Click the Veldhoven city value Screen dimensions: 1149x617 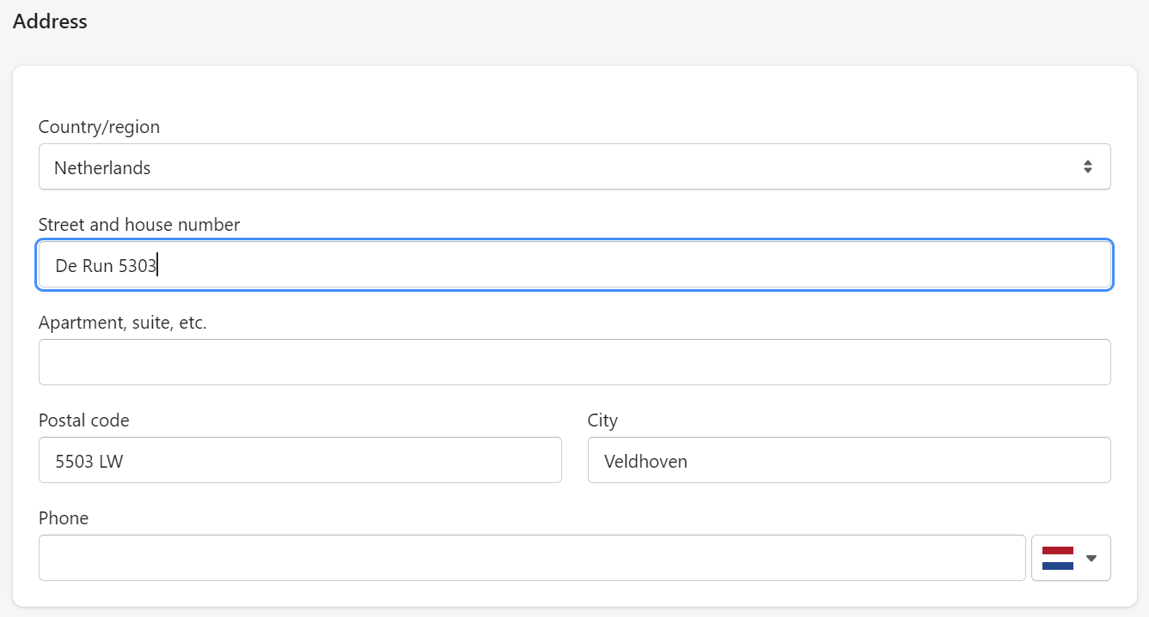tap(645, 460)
